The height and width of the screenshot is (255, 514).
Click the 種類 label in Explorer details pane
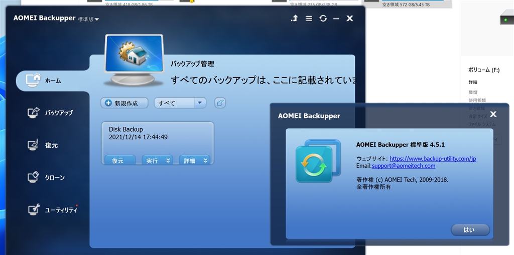click(473, 92)
